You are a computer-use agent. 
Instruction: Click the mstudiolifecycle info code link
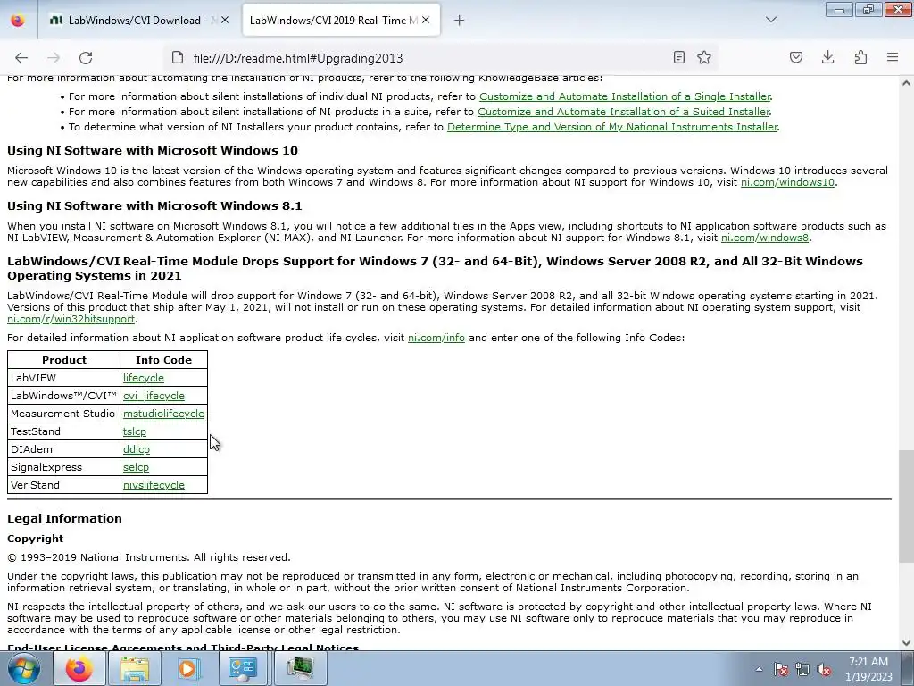[x=163, y=413]
